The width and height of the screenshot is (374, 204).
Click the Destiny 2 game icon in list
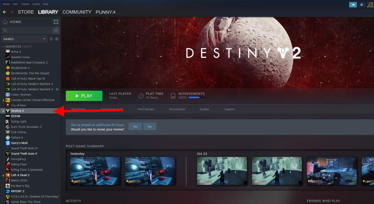tap(7, 111)
